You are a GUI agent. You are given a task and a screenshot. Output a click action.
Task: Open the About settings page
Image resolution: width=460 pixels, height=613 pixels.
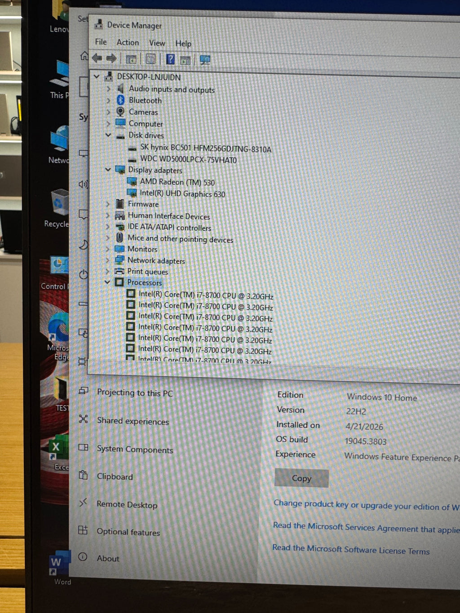[108, 558]
